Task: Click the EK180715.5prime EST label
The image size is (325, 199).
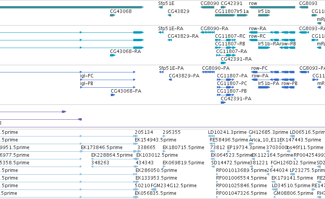Action: (183, 148)
